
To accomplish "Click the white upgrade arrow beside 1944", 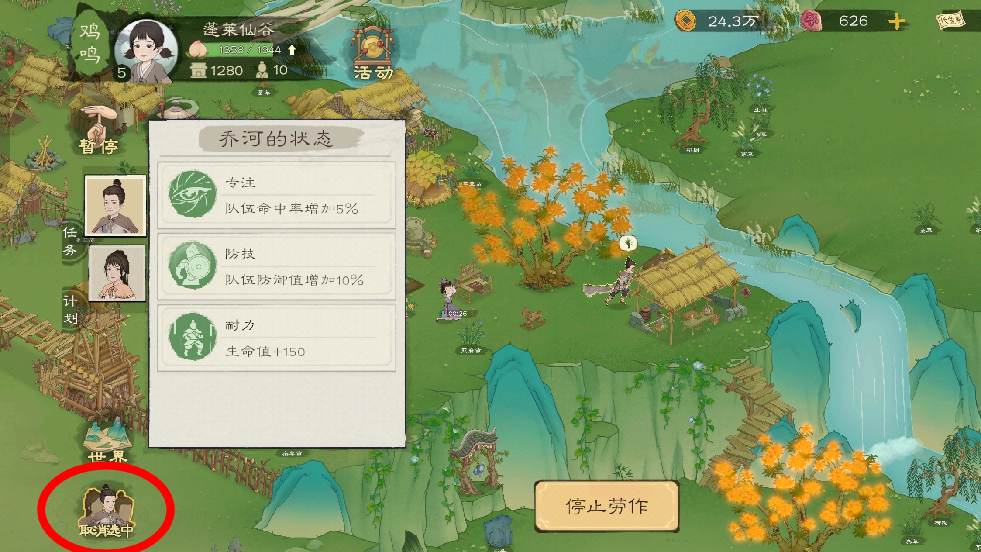I will [x=292, y=50].
